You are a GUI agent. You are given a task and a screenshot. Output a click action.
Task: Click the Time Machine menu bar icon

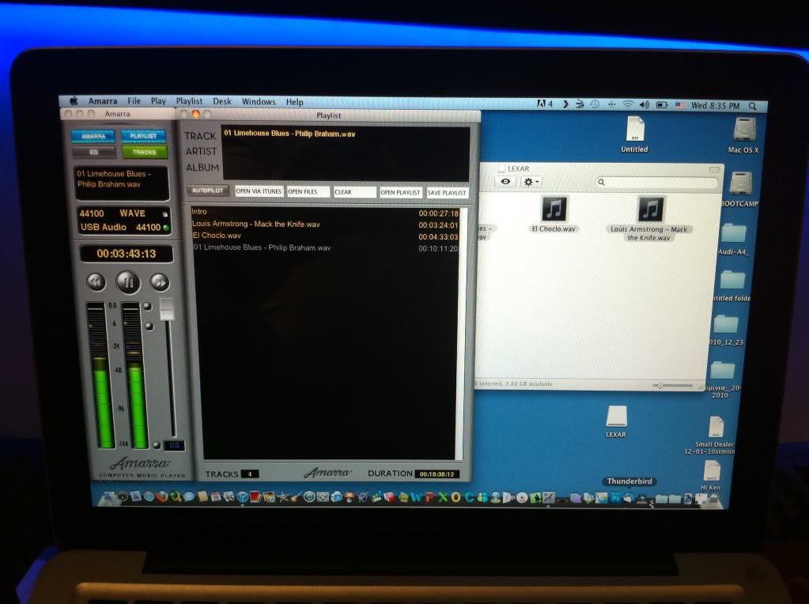coord(595,104)
